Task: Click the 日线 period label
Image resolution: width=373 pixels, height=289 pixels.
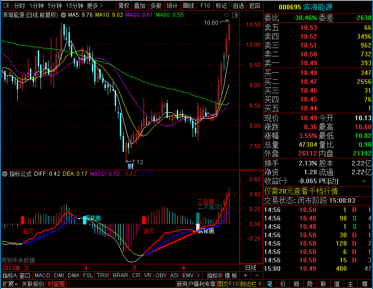Action: [251, 268]
